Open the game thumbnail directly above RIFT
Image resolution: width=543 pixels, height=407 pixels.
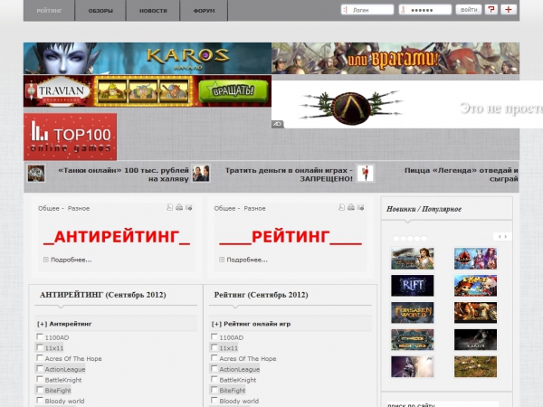pyautogui.click(x=412, y=259)
